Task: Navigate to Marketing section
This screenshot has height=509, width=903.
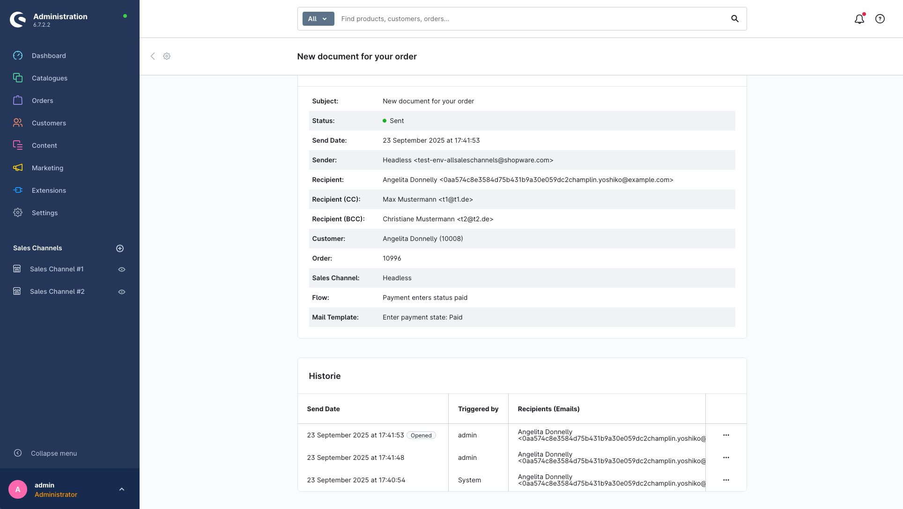Action: coord(47,168)
